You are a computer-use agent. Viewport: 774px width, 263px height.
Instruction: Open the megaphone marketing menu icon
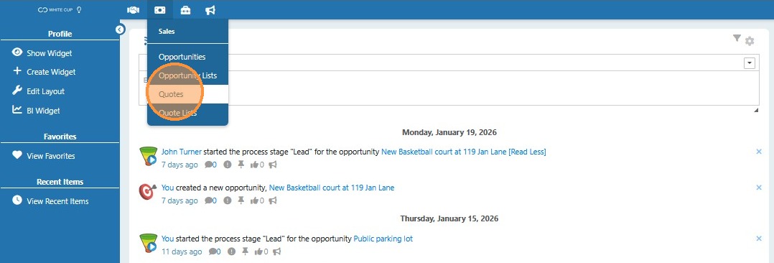[x=210, y=10]
